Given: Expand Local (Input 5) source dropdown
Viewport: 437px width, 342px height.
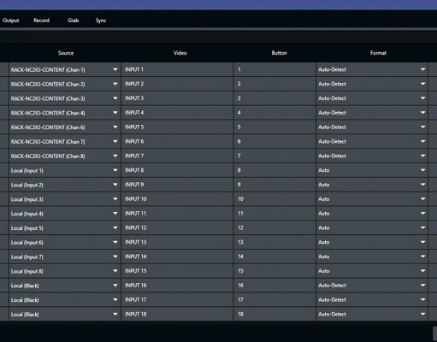Looking at the screenshot, I should pos(65,228).
